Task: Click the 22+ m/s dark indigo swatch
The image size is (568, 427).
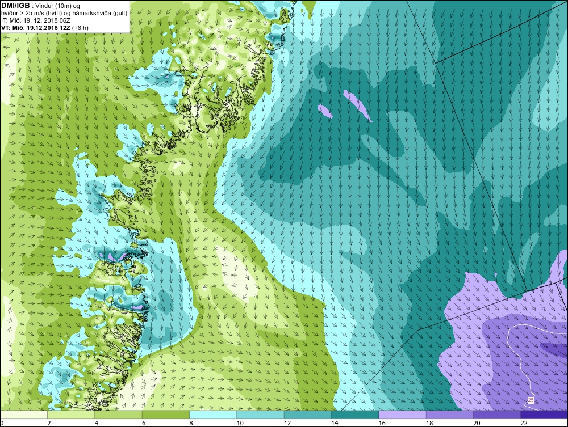Action: tap(544, 415)
